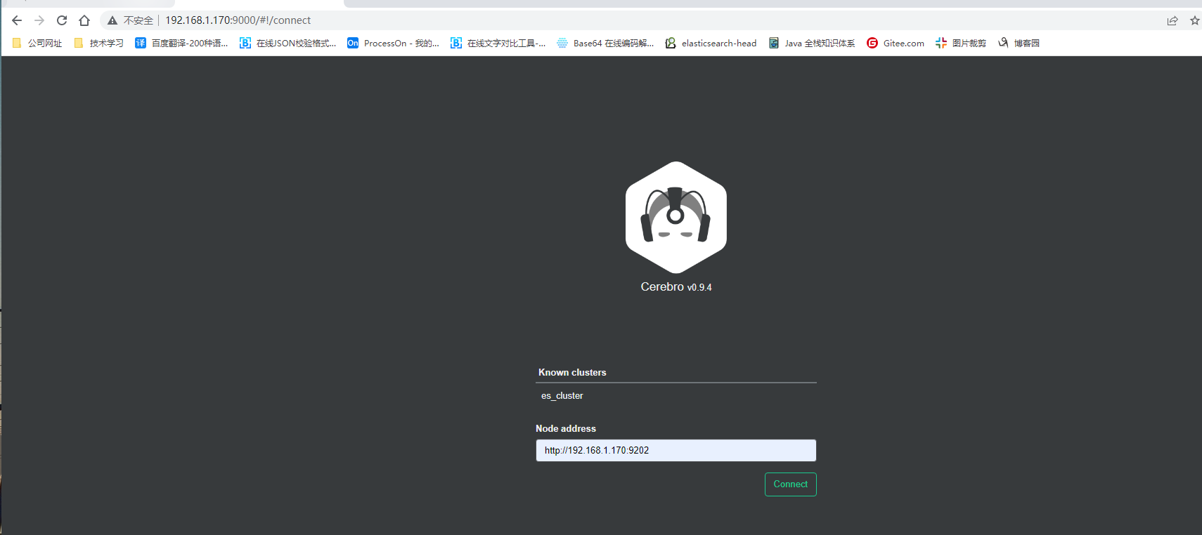Share this page via share icon
The height and width of the screenshot is (535, 1202).
[1172, 20]
